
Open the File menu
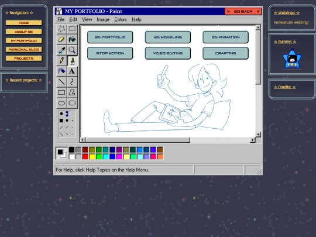[x=61, y=19]
